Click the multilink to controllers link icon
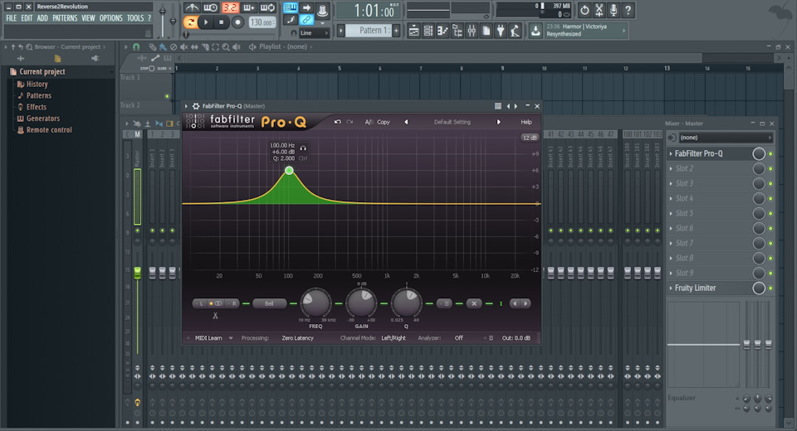The image size is (797, 431). [306, 20]
